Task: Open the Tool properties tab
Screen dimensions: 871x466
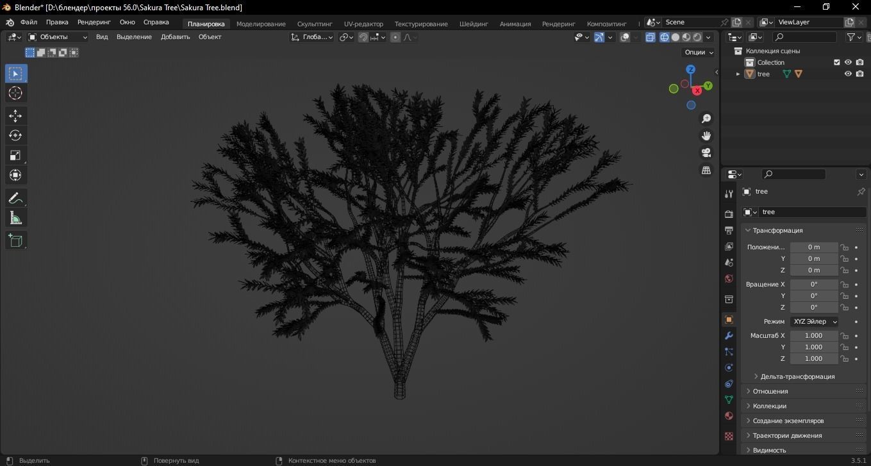Action: point(729,194)
